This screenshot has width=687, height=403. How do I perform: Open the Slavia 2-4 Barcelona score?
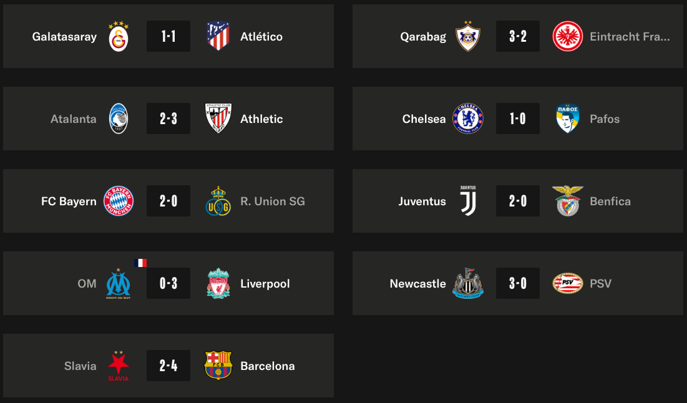click(x=168, y=366)
